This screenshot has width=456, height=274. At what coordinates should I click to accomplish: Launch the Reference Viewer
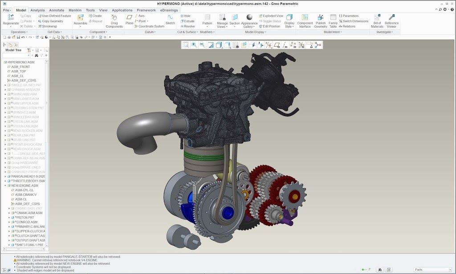click(x=391, y=18)
